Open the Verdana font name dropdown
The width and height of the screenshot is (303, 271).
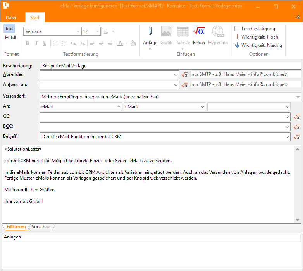click(78, 32)
